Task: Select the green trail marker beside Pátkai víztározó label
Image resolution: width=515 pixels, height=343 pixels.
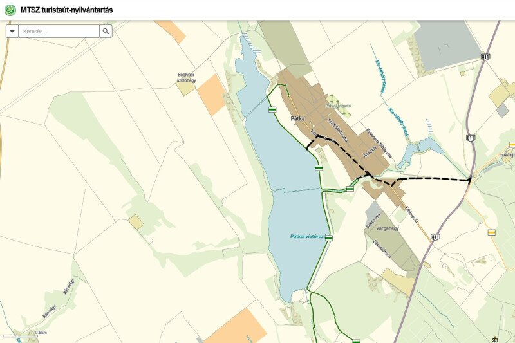Action: (329, 238)
